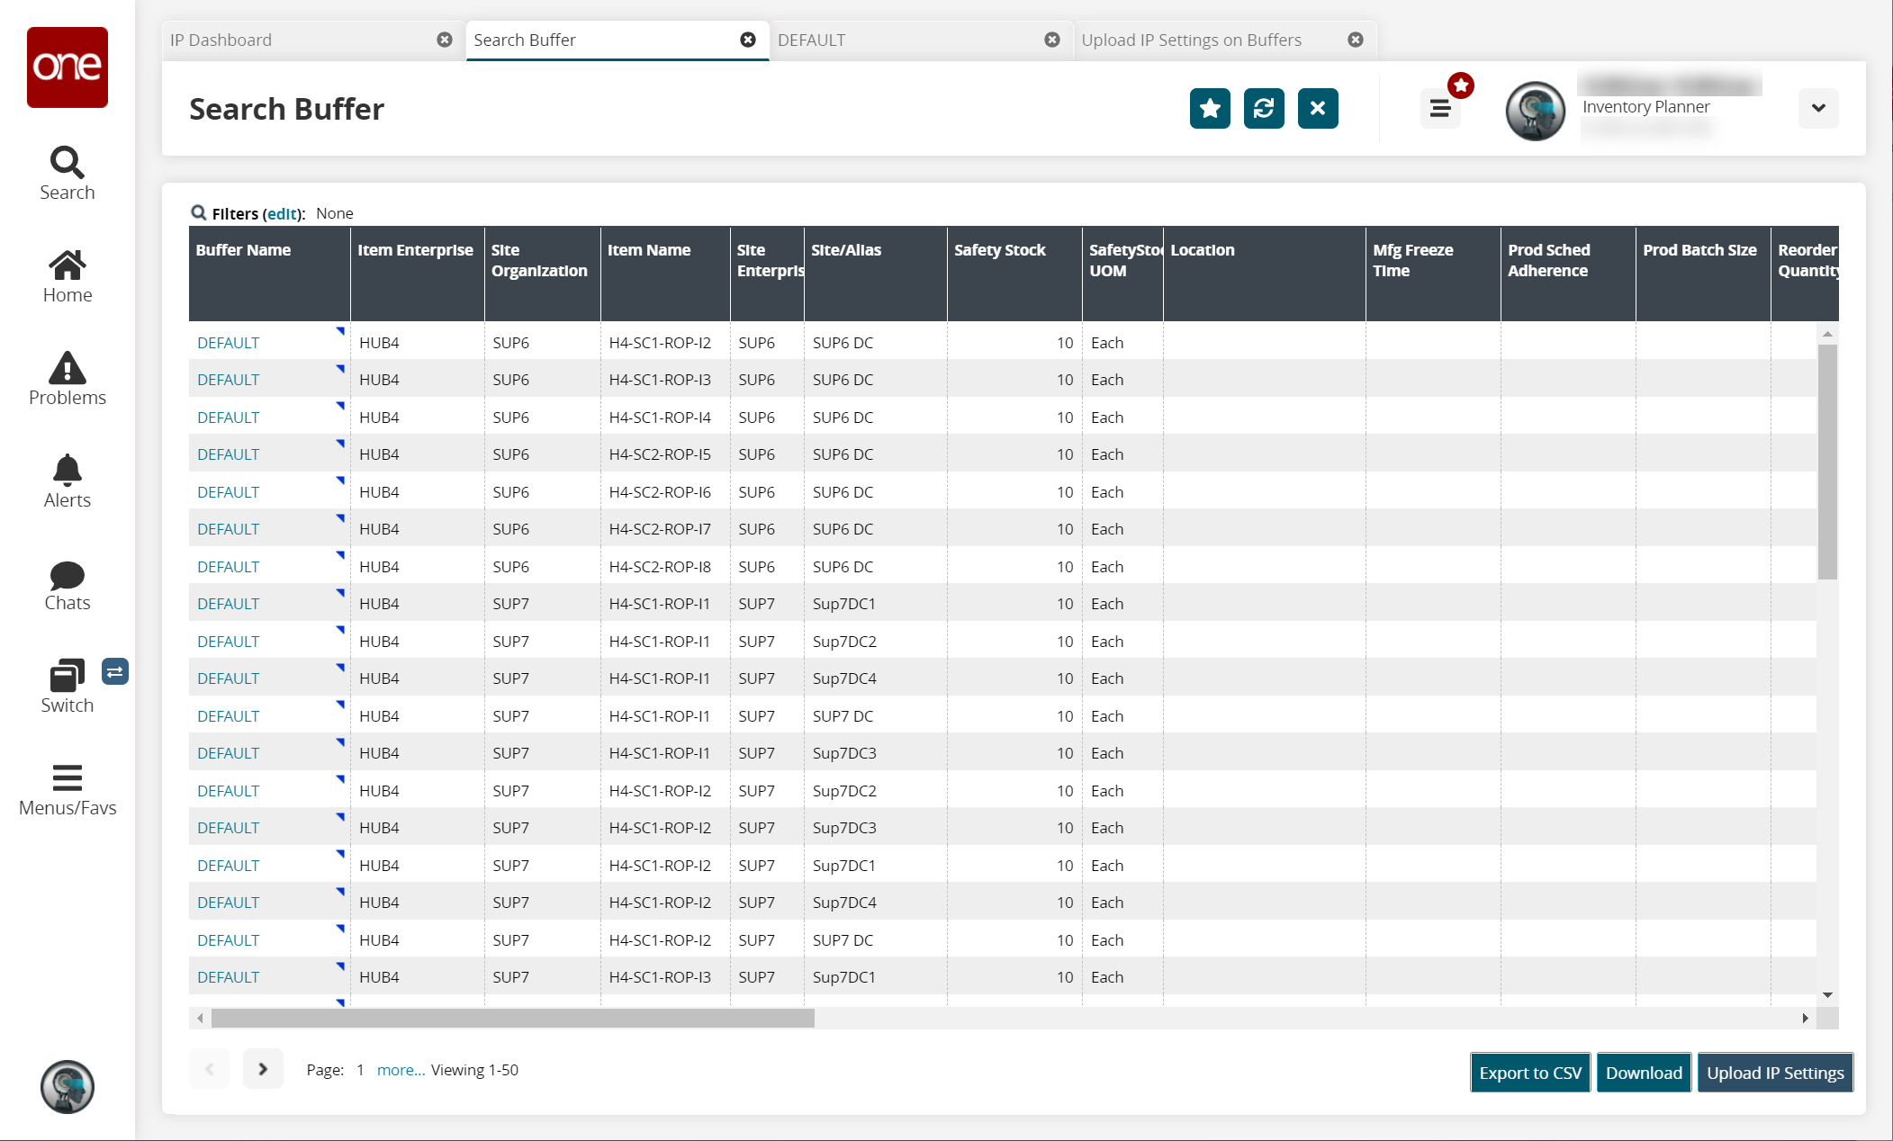Click the refresh button in header
Screen dimensions: 1893x1141
(1263, 109)
